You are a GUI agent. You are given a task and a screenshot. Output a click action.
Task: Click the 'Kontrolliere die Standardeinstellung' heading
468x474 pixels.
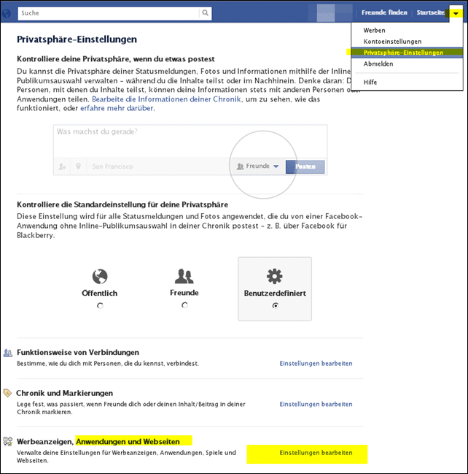pyautogui.click(x=122, y=204)
